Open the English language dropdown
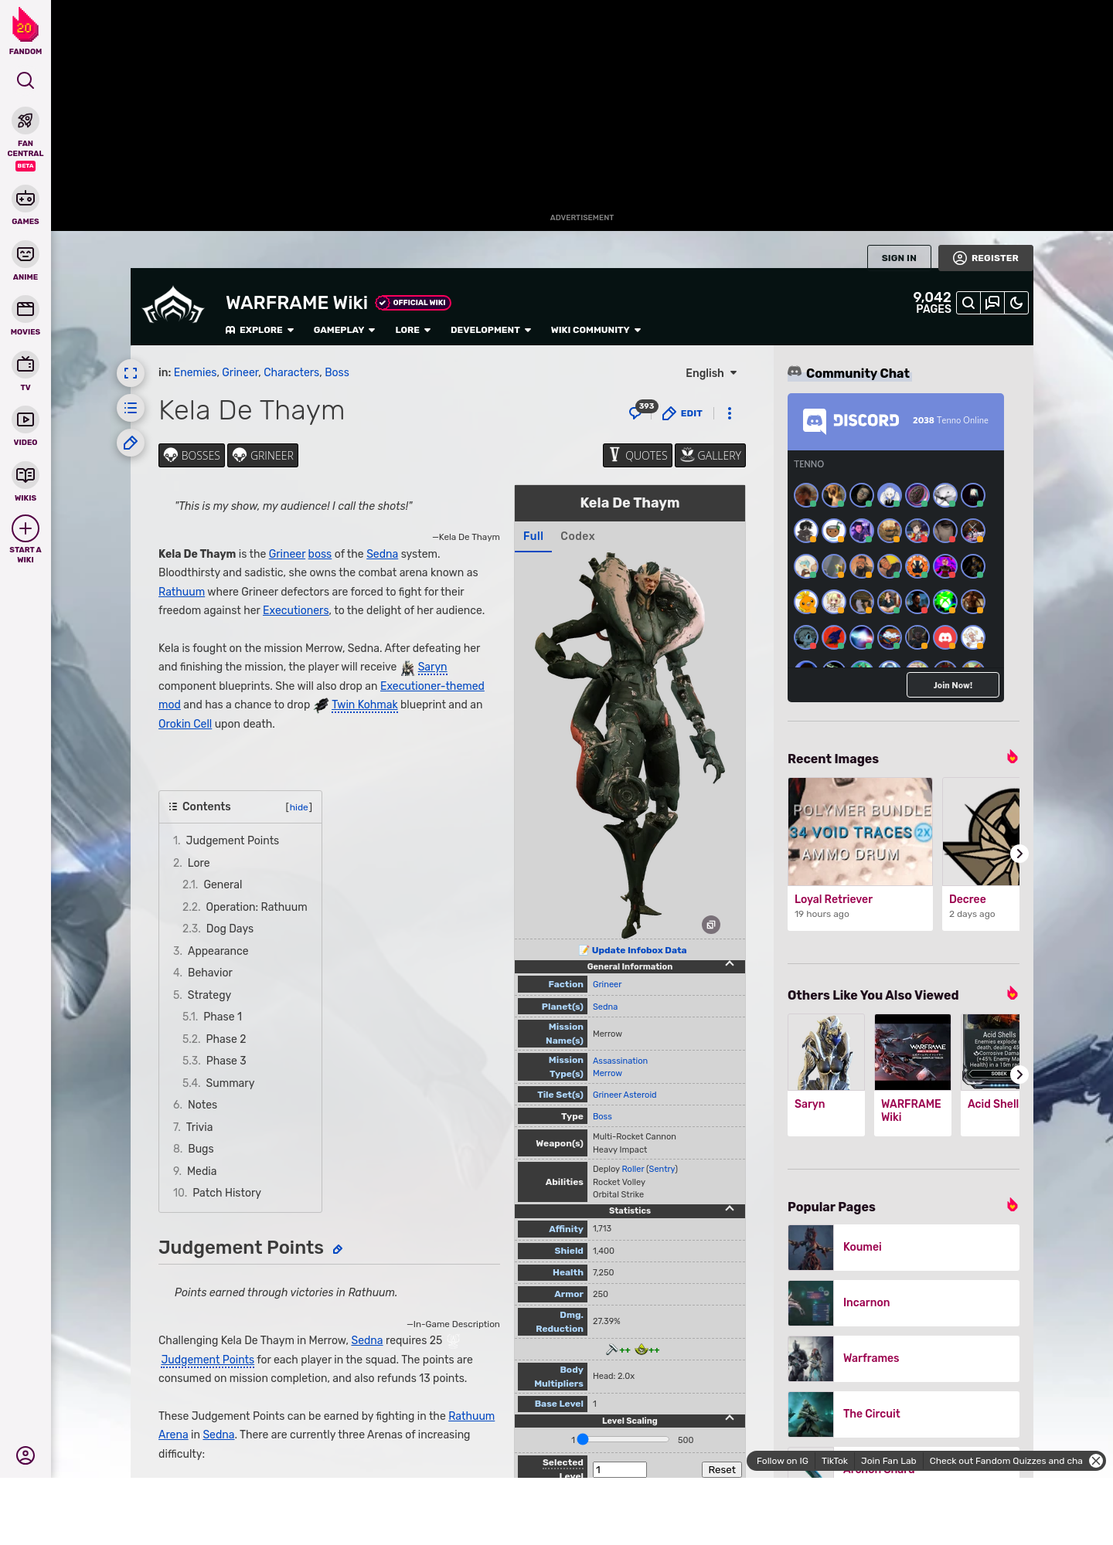This screenshot has height=1545, width=1113. coord(711,373)
